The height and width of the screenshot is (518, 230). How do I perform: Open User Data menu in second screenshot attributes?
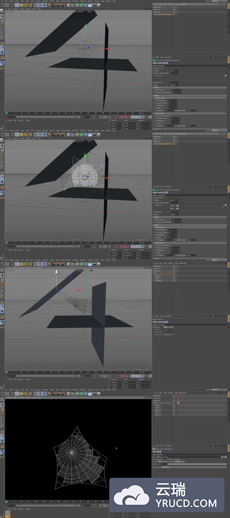pos(168,186)
